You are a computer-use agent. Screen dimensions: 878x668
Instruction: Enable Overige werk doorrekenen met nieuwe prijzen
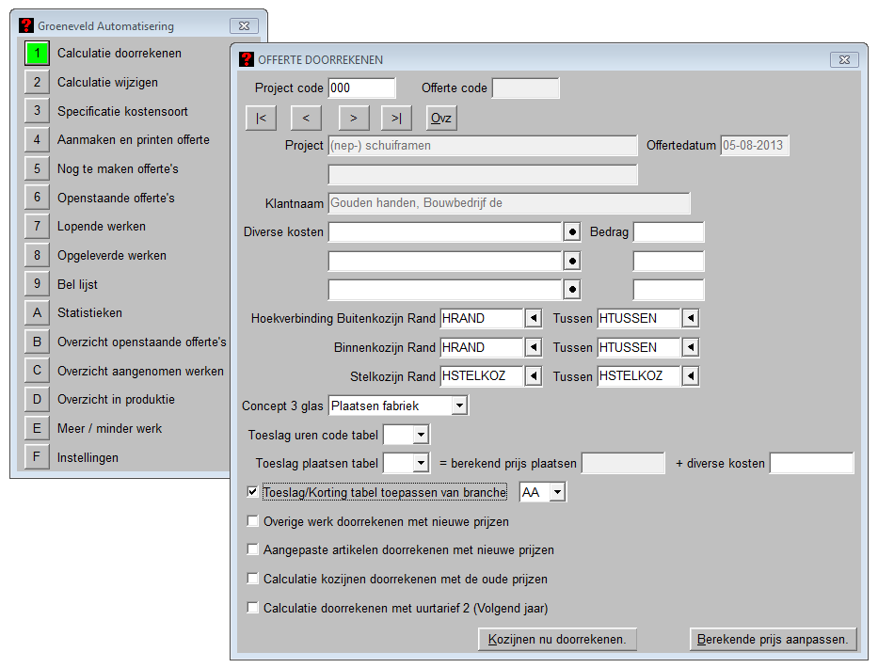coord(251,521)
